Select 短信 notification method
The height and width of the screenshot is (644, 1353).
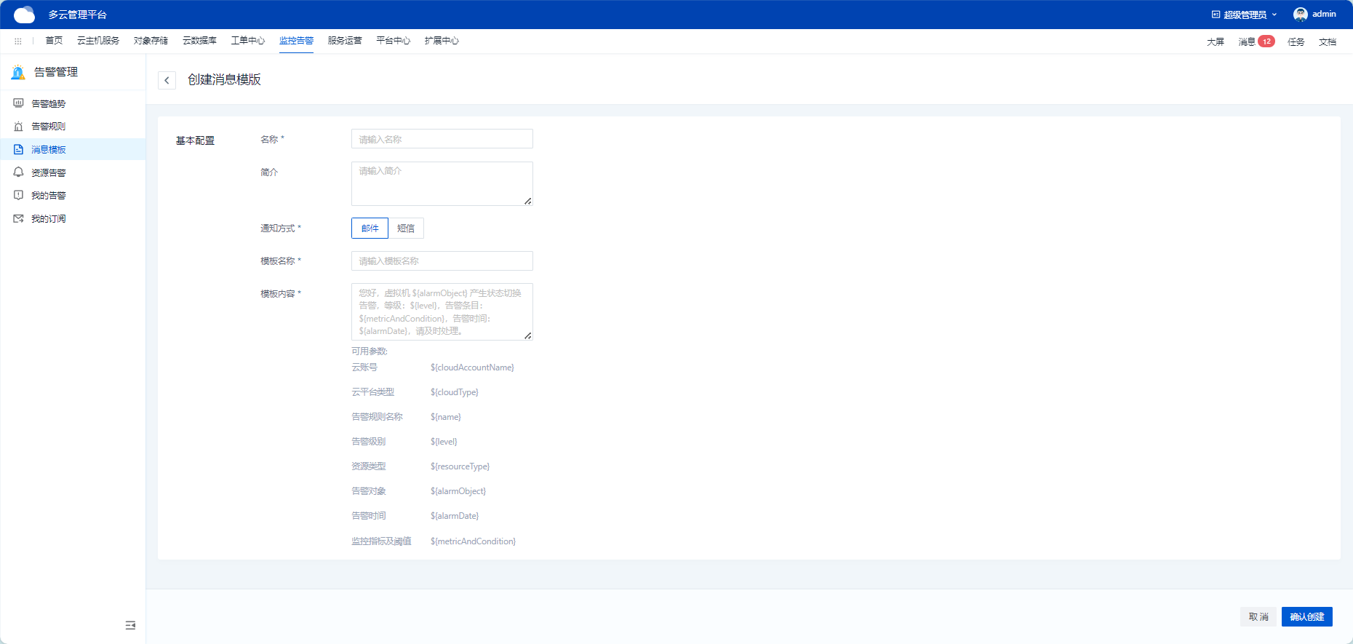406,228
